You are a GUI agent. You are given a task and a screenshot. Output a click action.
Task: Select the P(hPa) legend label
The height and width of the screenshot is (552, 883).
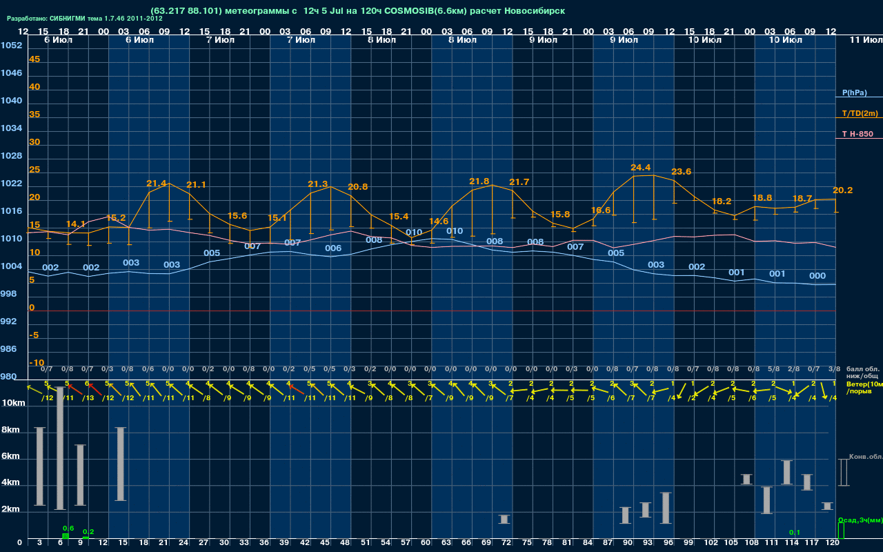(x=854, y=92)
